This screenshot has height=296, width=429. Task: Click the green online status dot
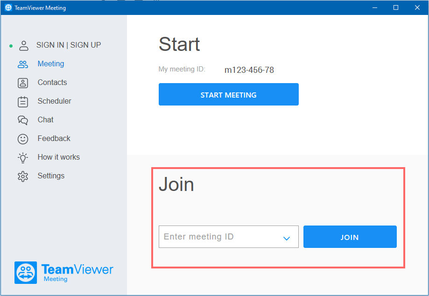point(11,46)
